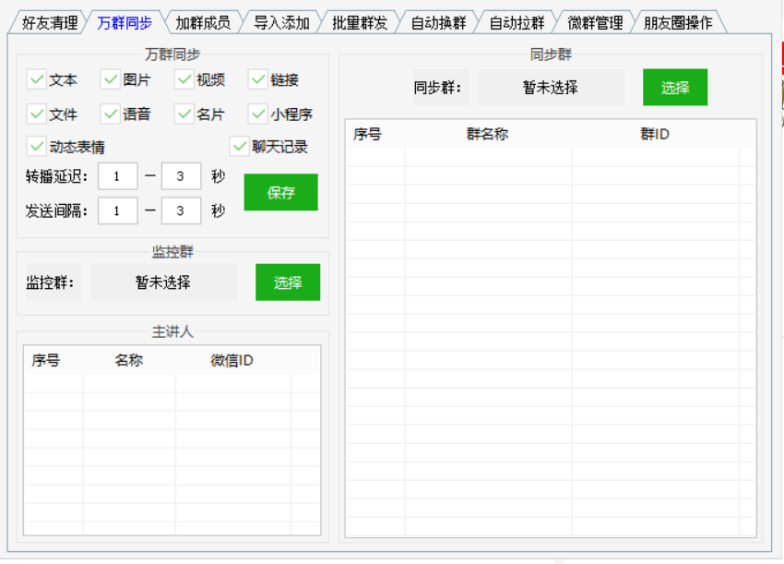Uncheck the 聊天记录 checkbox
The image size is (784, 564).
[240, 146]
